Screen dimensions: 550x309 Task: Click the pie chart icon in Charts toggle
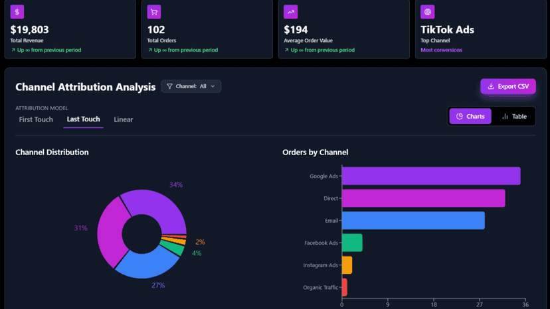(x=460, y=116)
